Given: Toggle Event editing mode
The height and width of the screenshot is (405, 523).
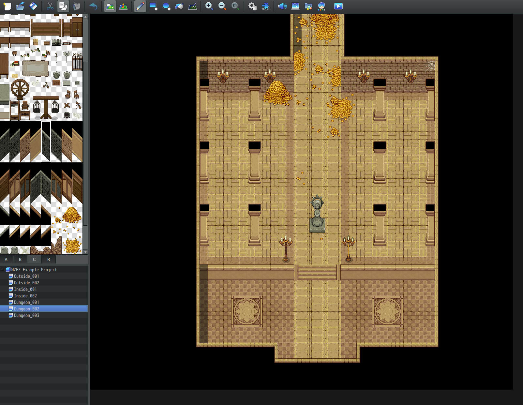Looking at the screenshot, I should [x=124, y=6].
